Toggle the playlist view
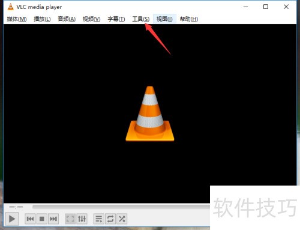This screenshot has width=300, height=230. coord(99,219)
